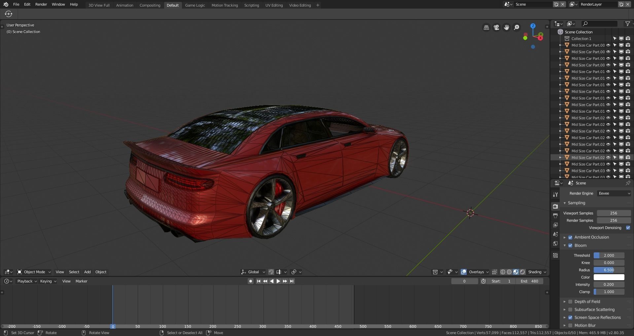
Task: Click the Z axis on navigation gizmo
Action: 533,26
